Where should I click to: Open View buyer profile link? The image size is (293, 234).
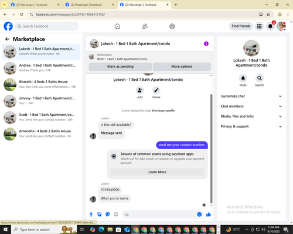tap(163, 111)
